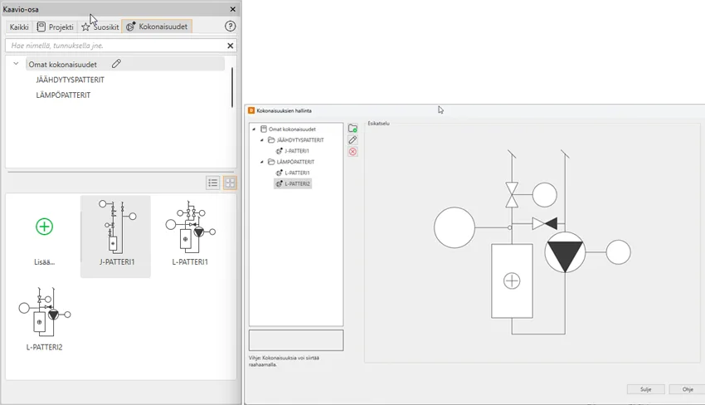This screenshot has width=705, height=405.
Task: Switch to list view mode
Action: pyautogui.click(x=213, y=183)
